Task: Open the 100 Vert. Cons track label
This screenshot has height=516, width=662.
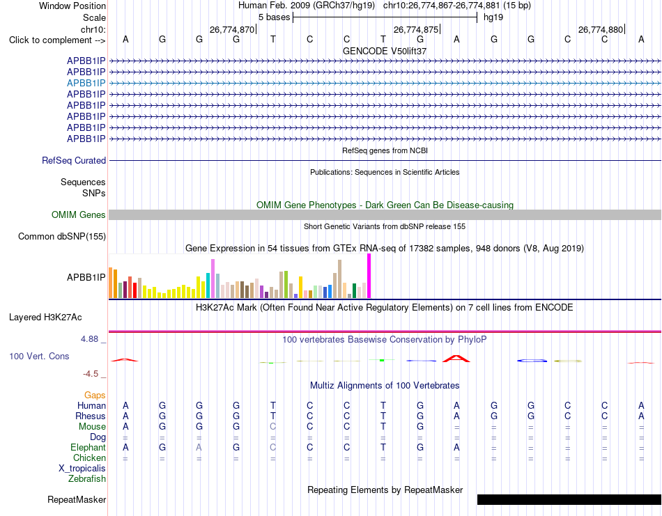Action: [x=39, y=356]
